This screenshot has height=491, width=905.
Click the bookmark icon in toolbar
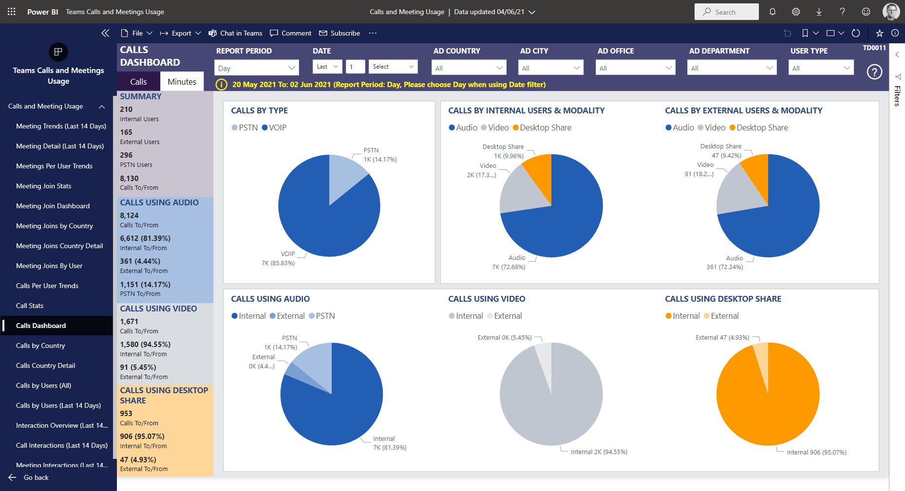[x=805, y=33]
